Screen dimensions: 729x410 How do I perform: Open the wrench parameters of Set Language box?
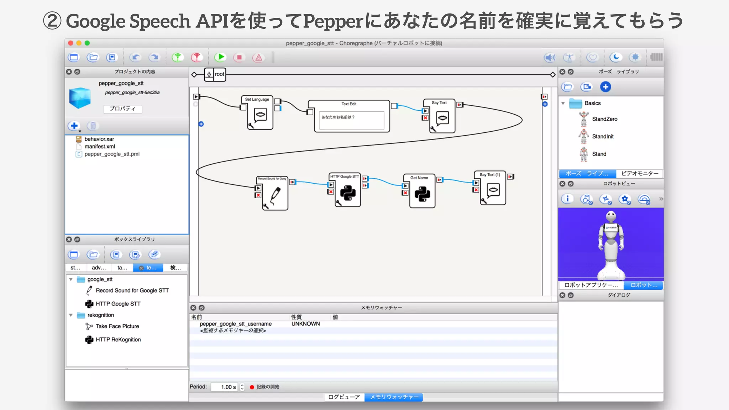click(x=251, y=126)
